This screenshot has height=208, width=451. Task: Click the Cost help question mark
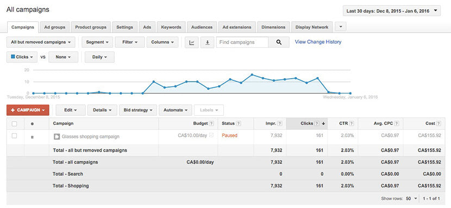pos(439,123)
